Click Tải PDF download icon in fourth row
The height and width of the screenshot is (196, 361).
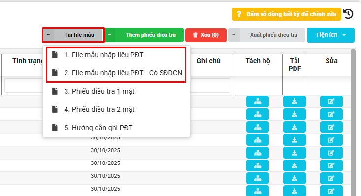pos(295,140)
